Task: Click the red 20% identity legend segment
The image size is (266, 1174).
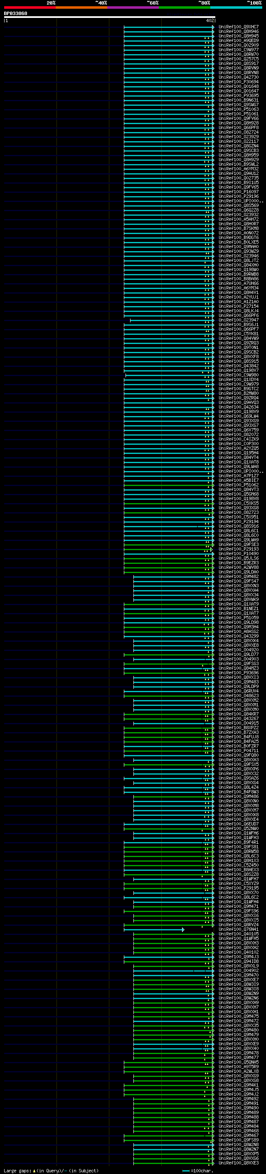Action: [x=30, y=7]
